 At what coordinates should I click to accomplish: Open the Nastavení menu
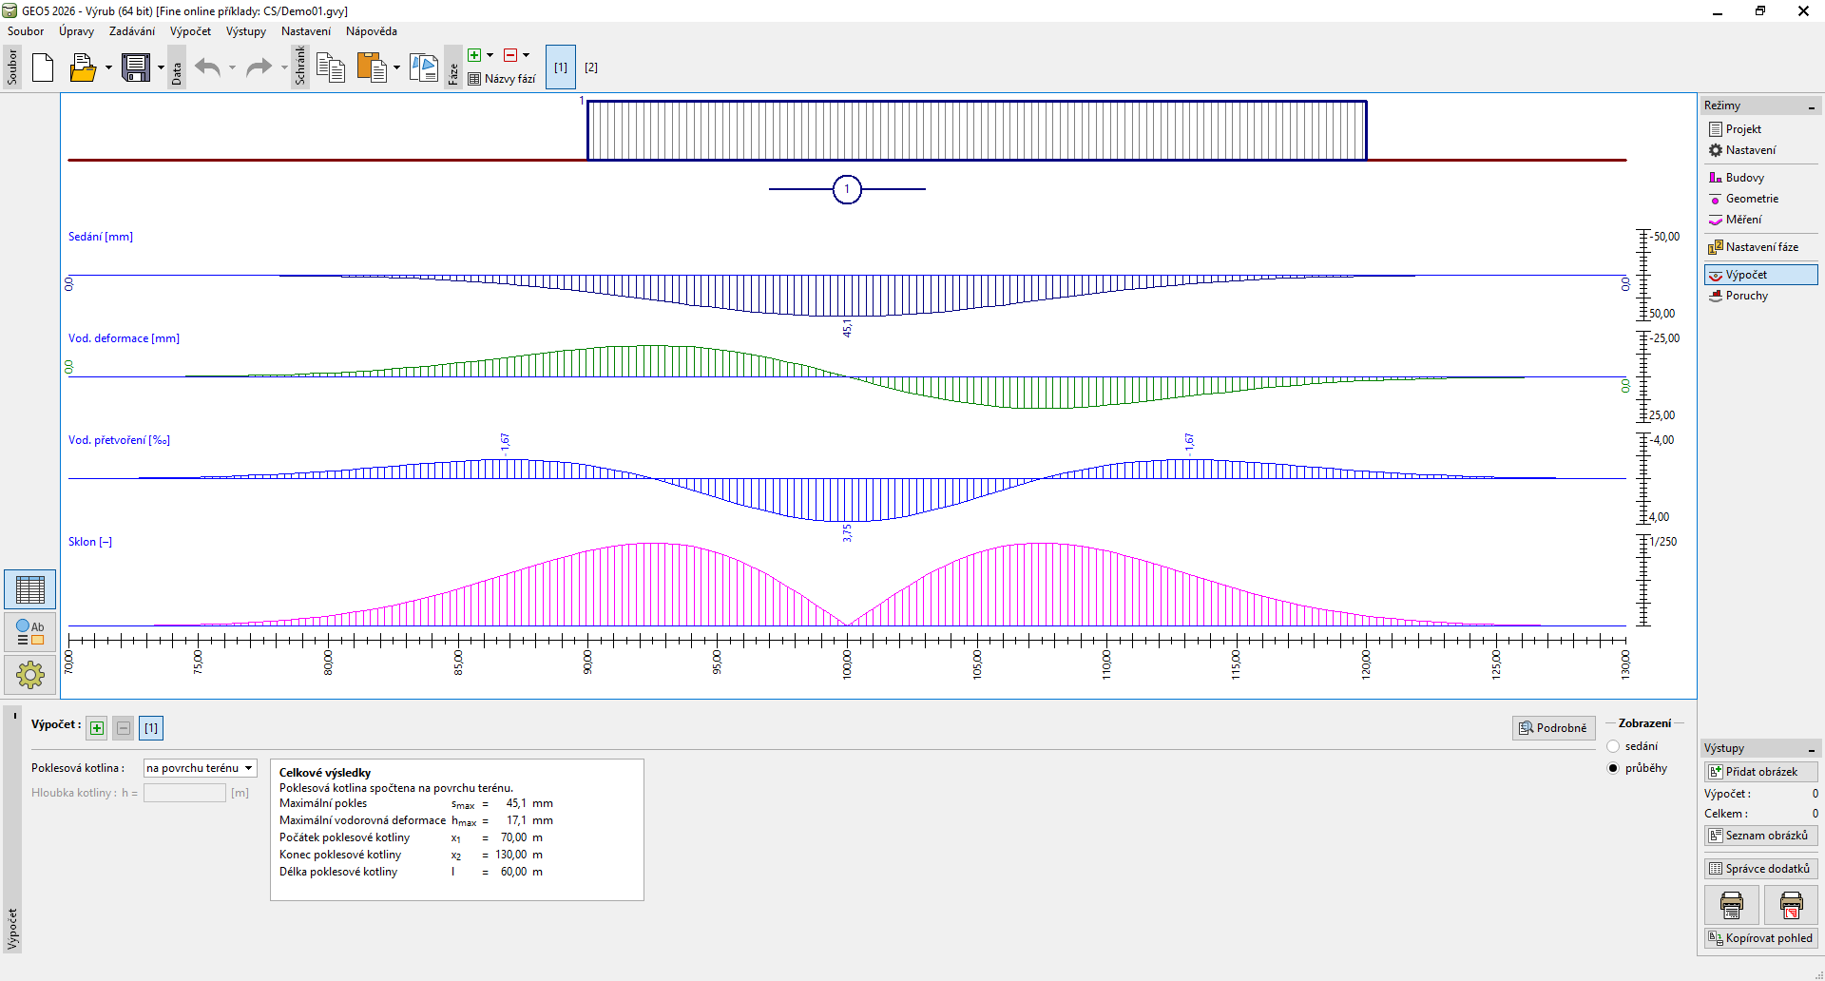305,31
